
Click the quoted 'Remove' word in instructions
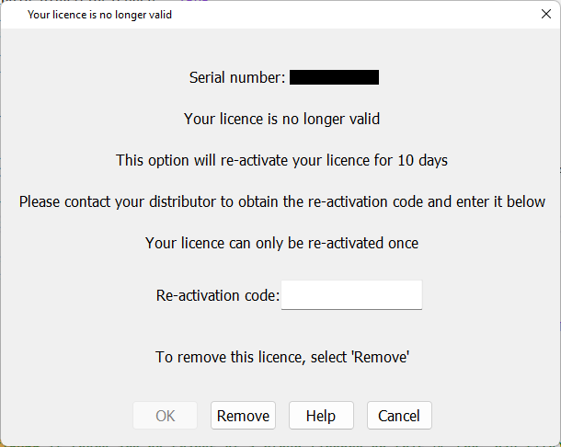pos(381,357)
